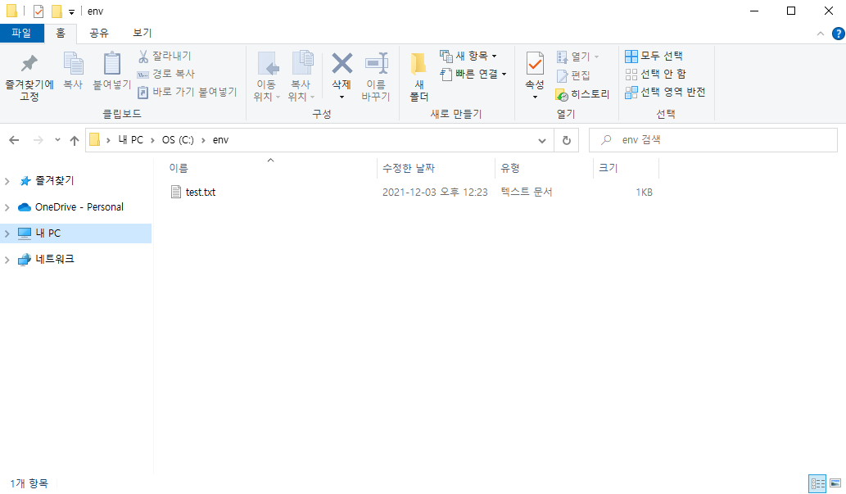Open the 파일 menu tab
The image size is (846, 494).
[x=21, y=33]
